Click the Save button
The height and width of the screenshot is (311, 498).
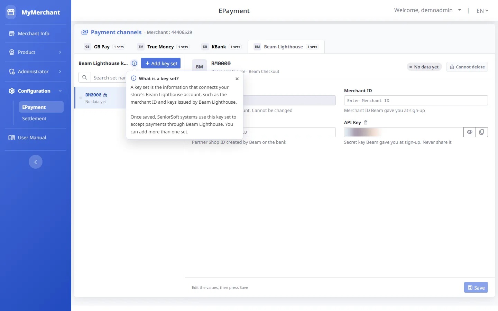click(x=476, y=288)
